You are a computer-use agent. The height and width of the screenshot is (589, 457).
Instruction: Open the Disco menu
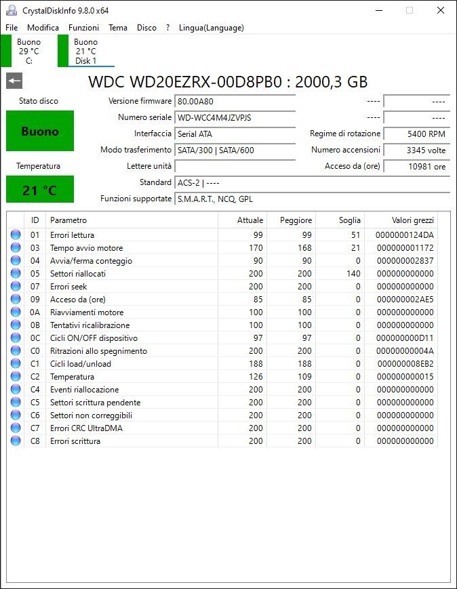pyautogui.click(x=146, y=27)
